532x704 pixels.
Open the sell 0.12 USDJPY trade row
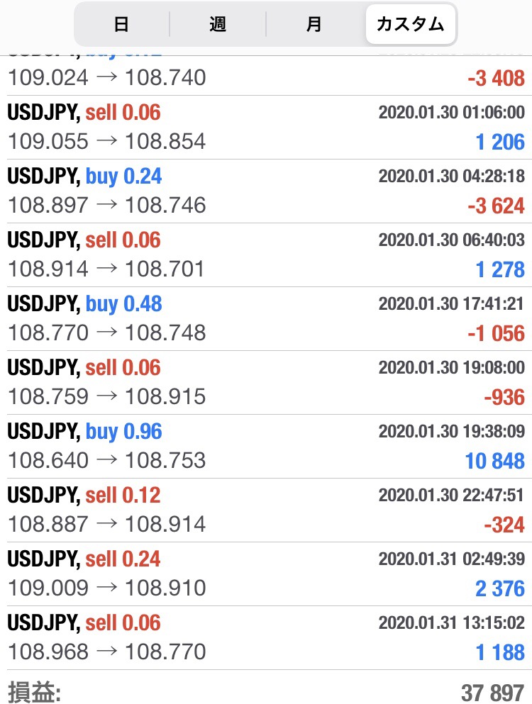pyautogui.click(x=266, y=510)
